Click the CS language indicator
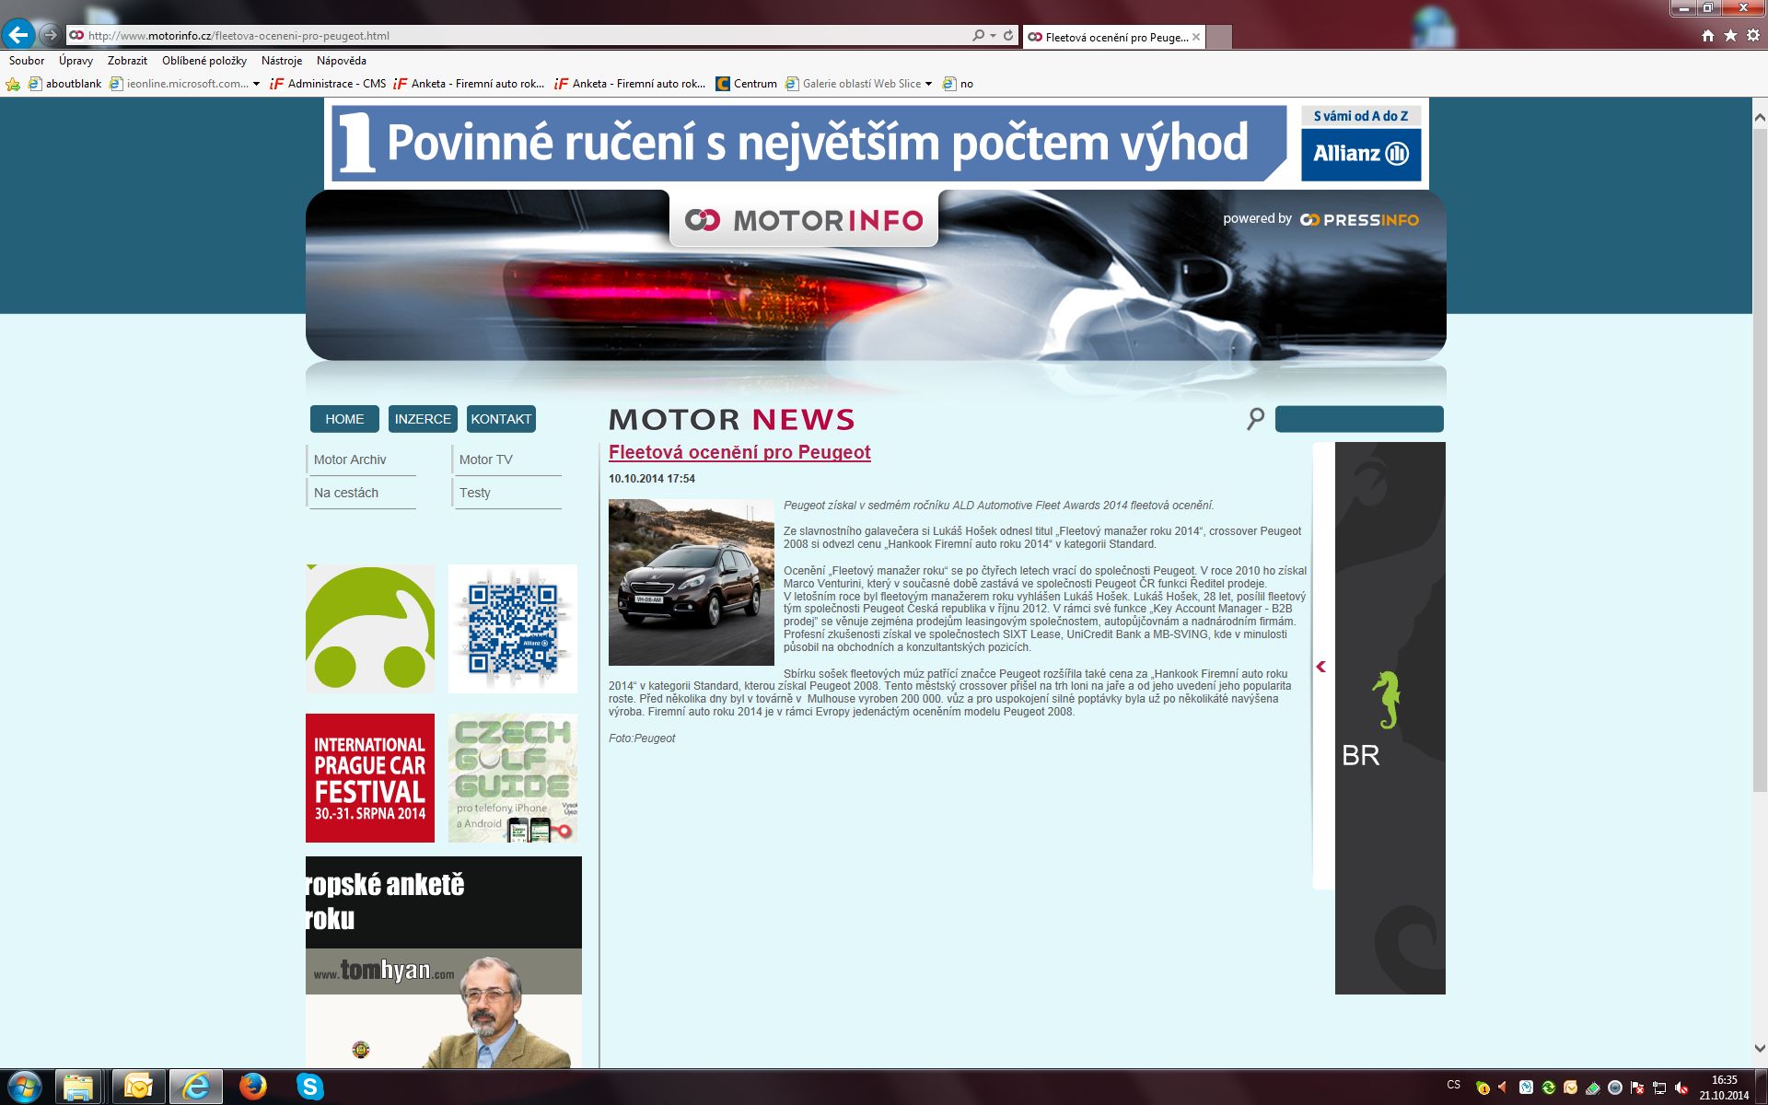 1454,1085
